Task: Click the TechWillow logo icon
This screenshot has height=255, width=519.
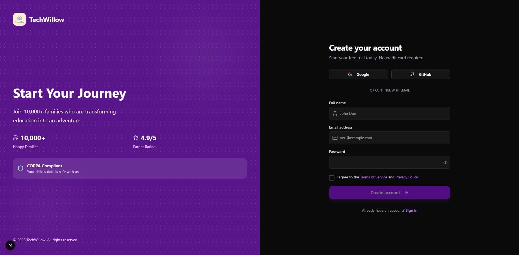Action: click(x=19, y=19)
